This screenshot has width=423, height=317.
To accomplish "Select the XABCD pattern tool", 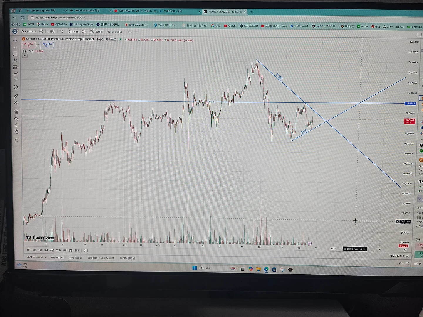I will [15, 60].
